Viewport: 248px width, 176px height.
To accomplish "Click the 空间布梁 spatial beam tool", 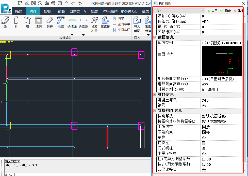I will [x=121, y=24].
